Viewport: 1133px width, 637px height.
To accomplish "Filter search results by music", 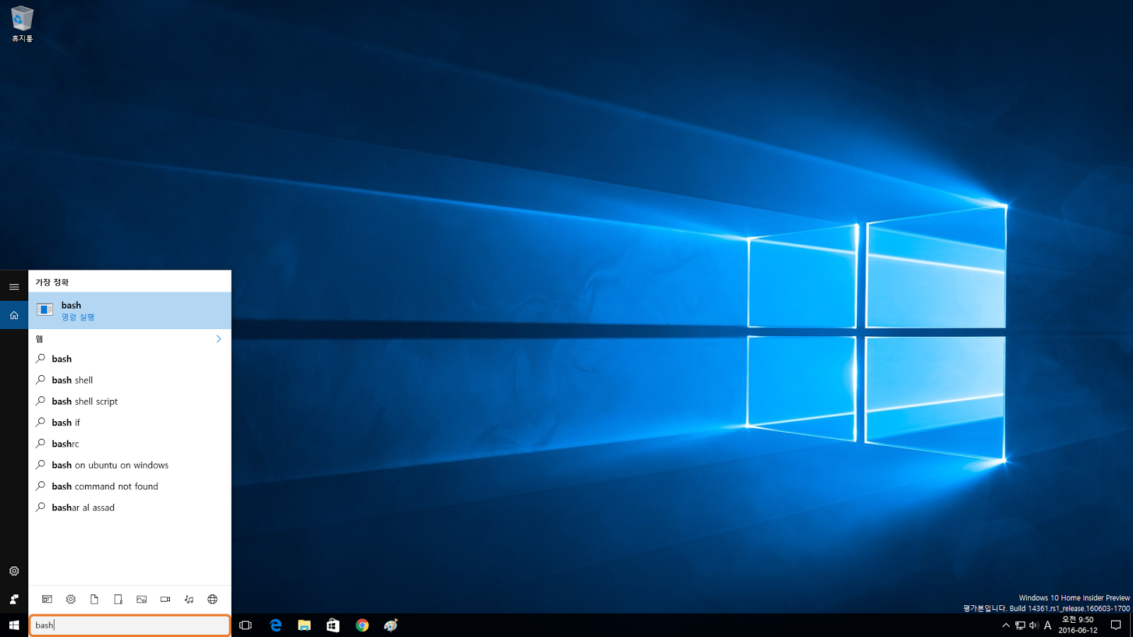I will pos(188,599).
